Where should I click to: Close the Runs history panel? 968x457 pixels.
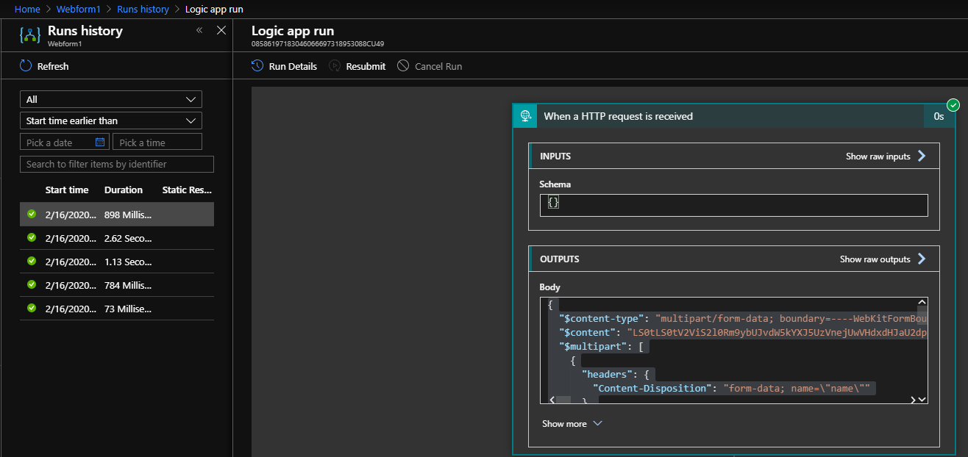point(221,30)
